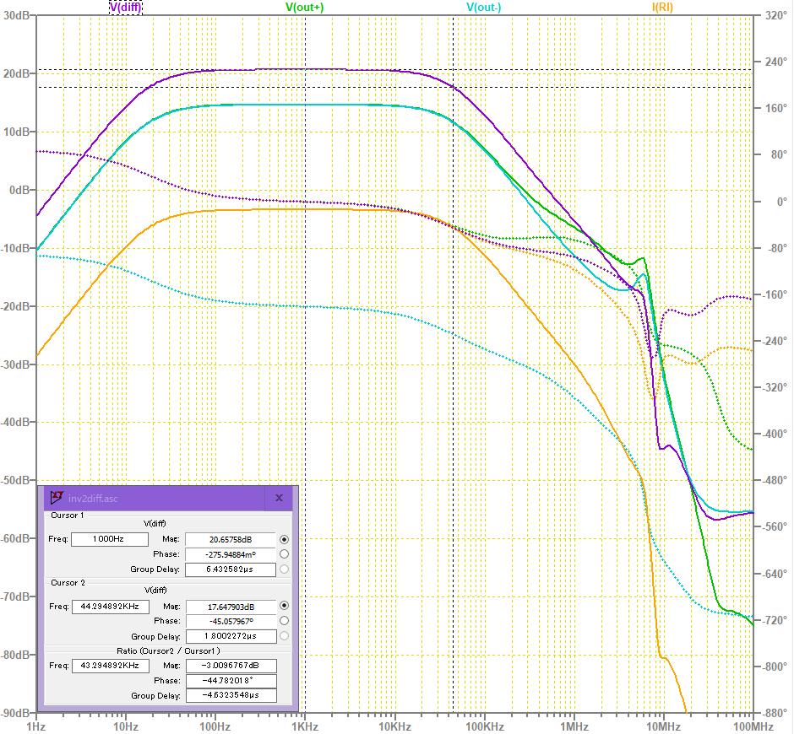Select Cursor 1 Mag radio button
The width and height of the screenshot is (794, 734).
pyautogui.click(x=284, y=539)
